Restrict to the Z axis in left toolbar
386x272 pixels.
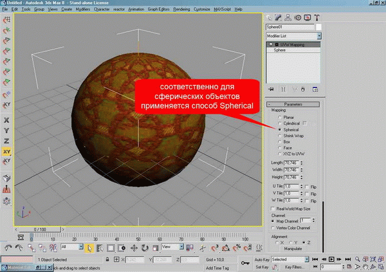6,140
